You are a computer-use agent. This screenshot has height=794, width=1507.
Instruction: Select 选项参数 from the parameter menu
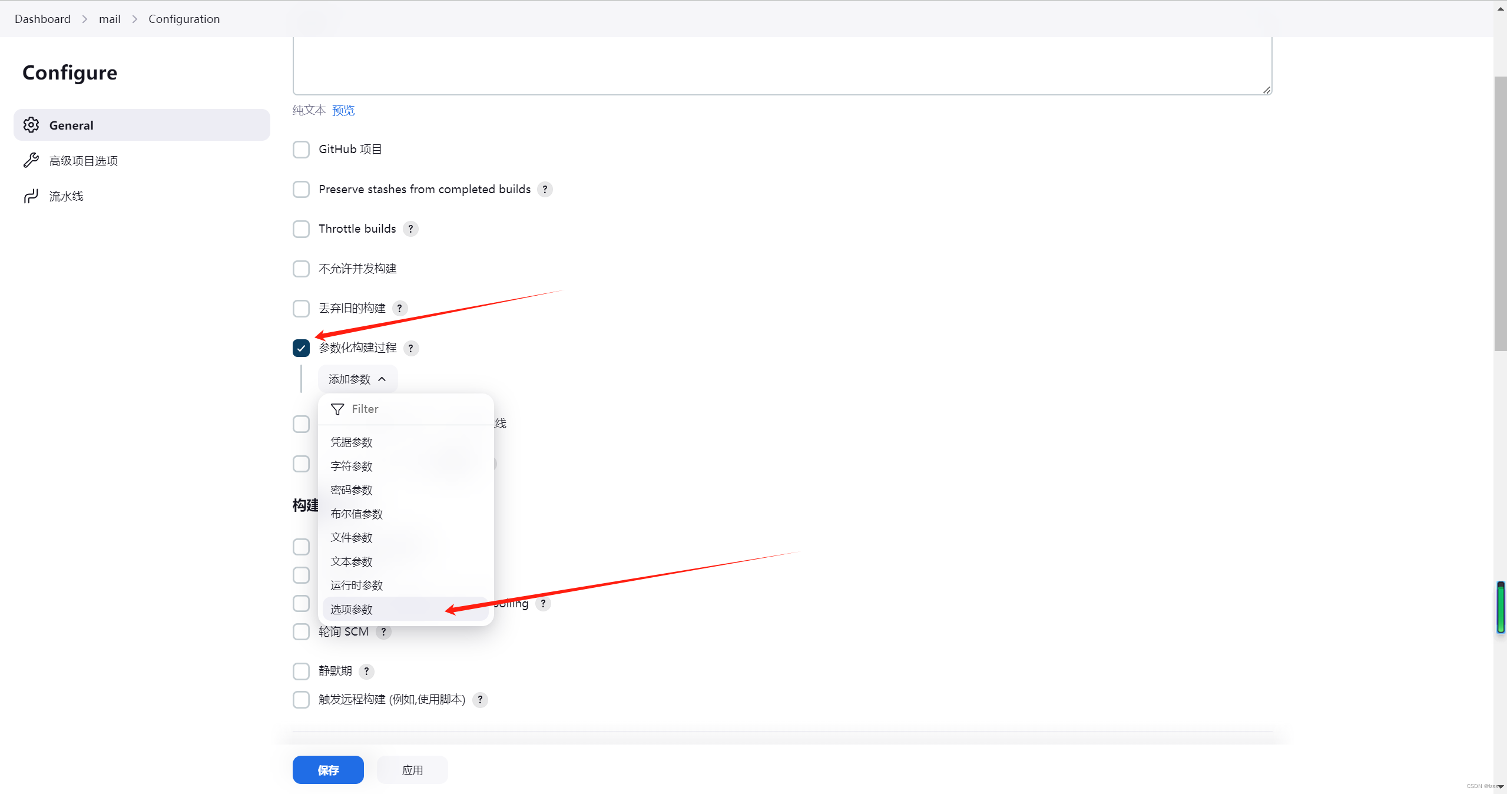click(x=352, y=610)
